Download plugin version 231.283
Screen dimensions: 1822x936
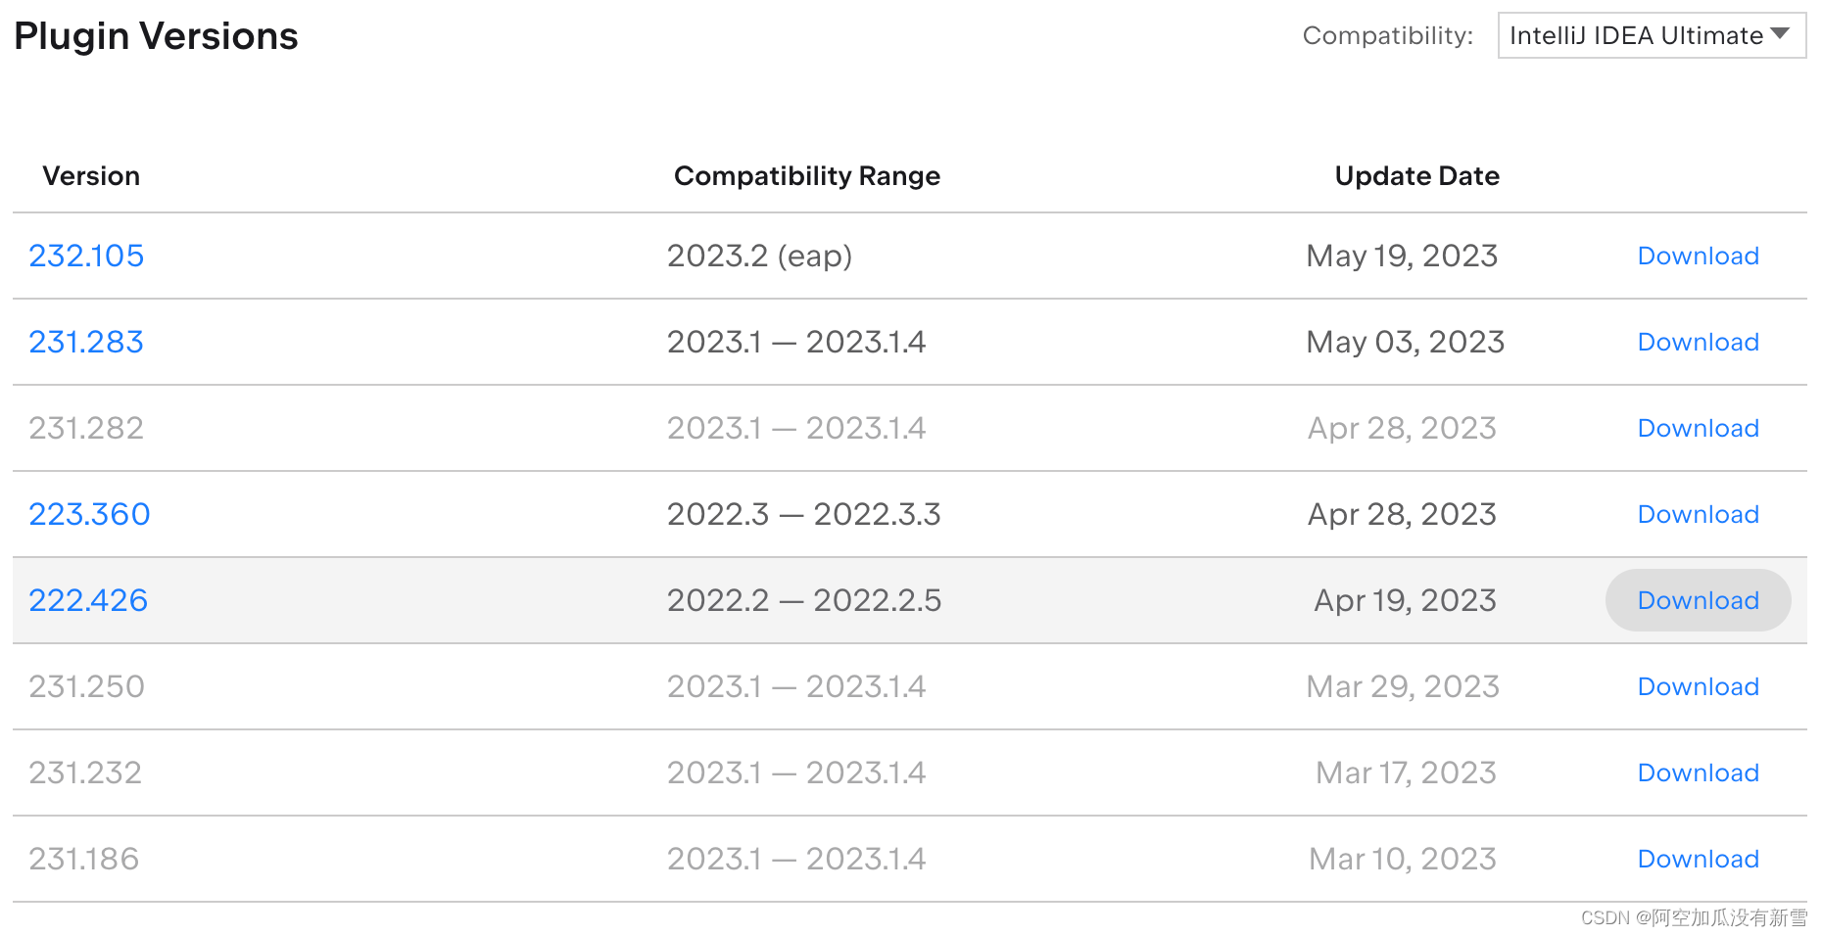(x=1698, y=342)
